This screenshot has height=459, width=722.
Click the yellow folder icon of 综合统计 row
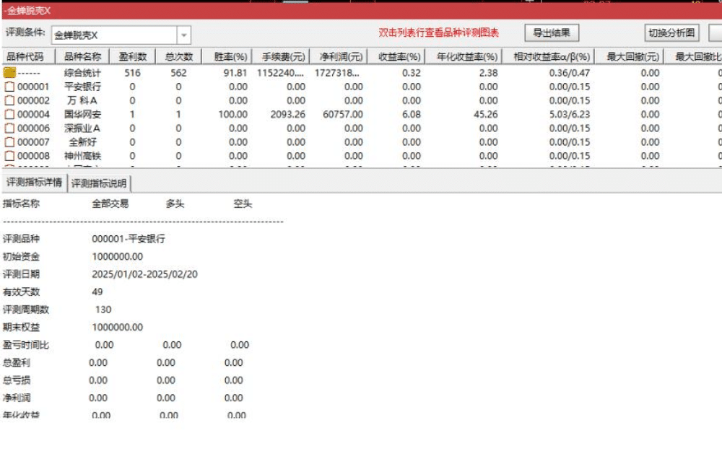(9, 72)
